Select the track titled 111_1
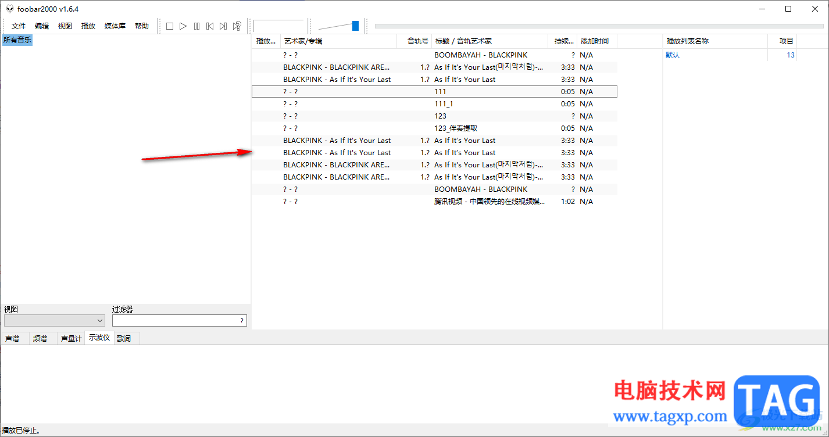Screen dimensions: 829x437 pos(444,104)
